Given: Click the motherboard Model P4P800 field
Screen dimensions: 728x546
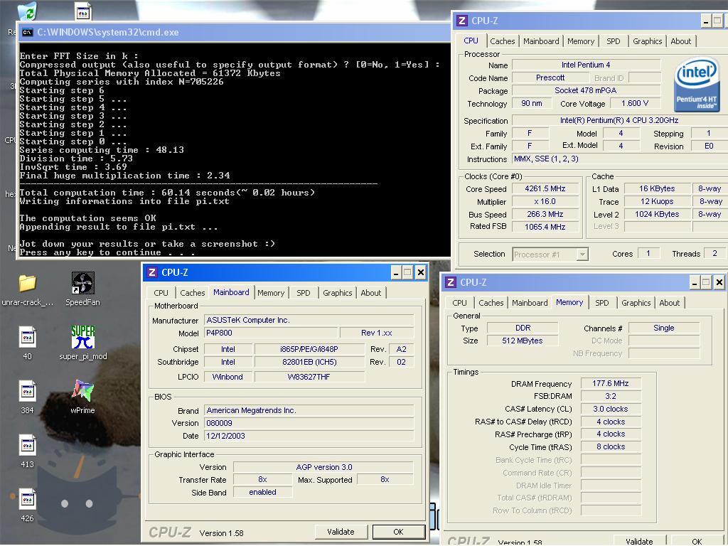Looking at the screenshot, I should (x=271, y=333).
